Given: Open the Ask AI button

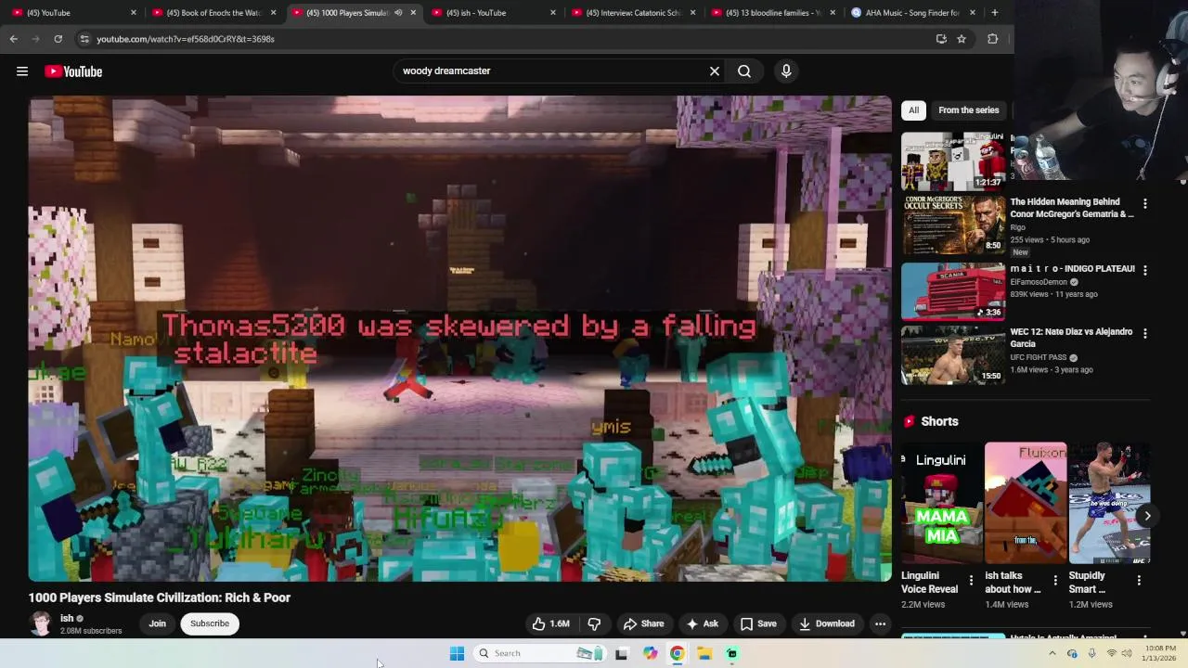Looking at the screenshot, I should 702,623.
